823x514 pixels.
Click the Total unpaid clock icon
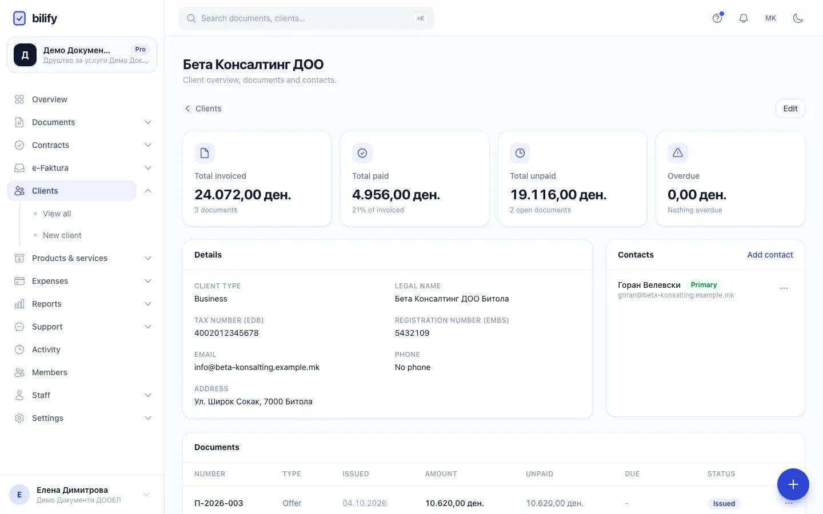click(x=520, y=153)
